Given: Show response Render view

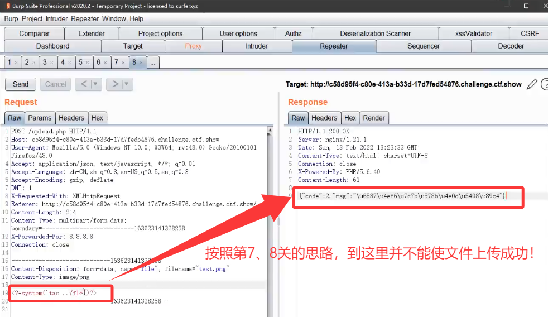Looking at the screenshot, I should click(374, 118).
